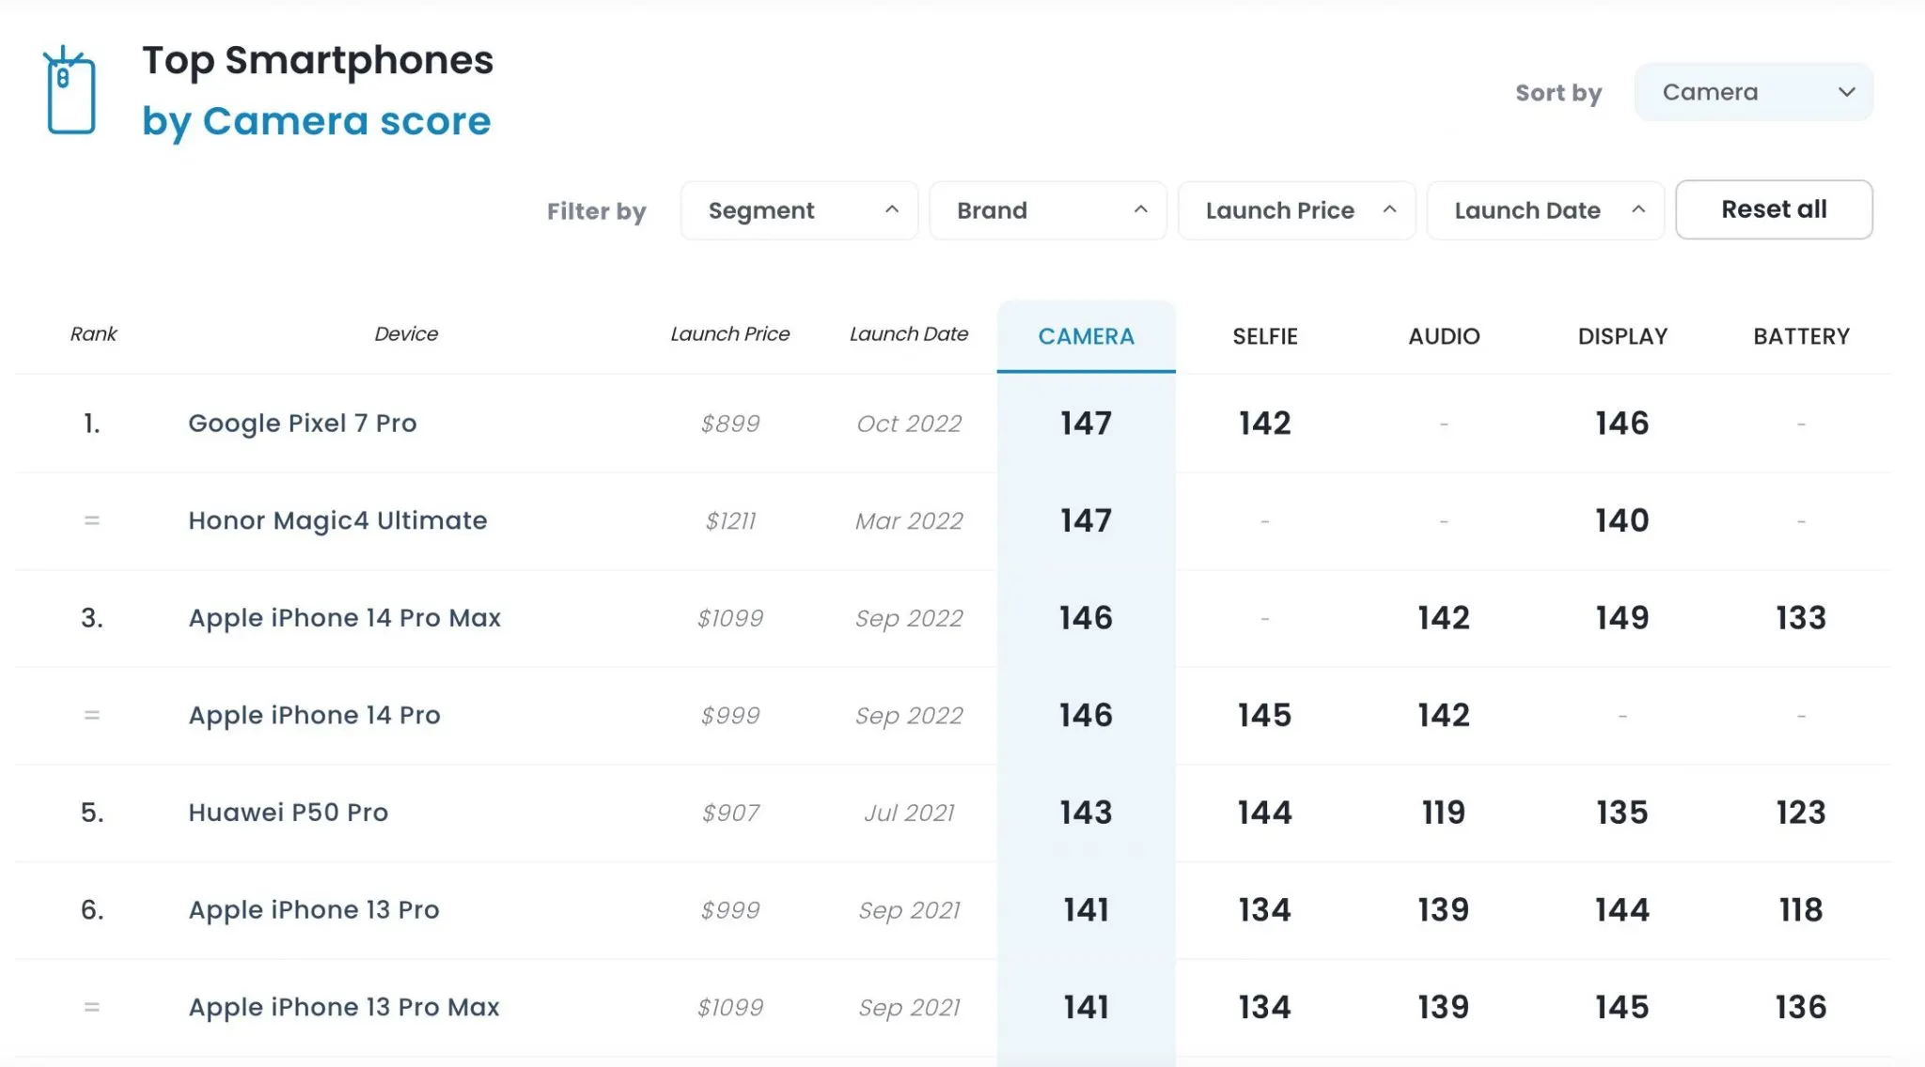Select the CAMERA score tab
The width and height of the screenshot is (1925, 1067).
(x=1086, y=336)
